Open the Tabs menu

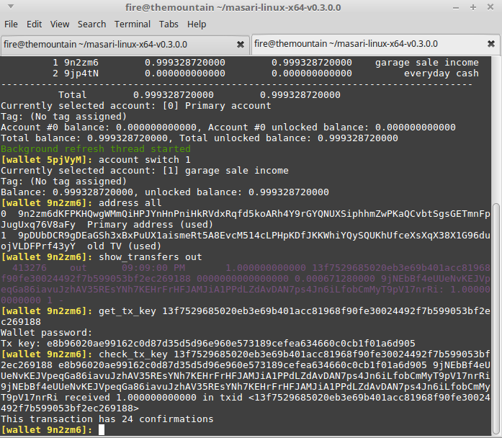[169, 24]
